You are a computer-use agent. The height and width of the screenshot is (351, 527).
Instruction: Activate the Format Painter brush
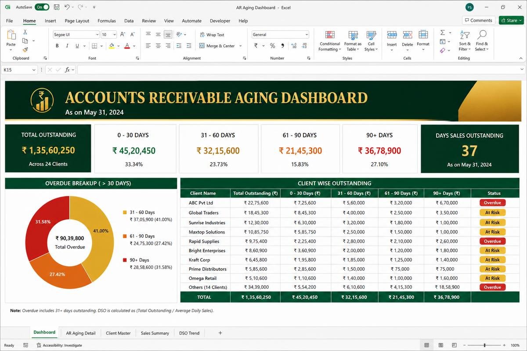25,50
